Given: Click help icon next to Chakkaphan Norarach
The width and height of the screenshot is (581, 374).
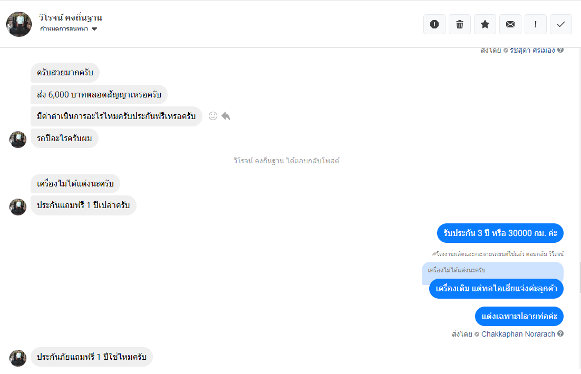Looking at the screenshot, I should click(x=560, y=333).
